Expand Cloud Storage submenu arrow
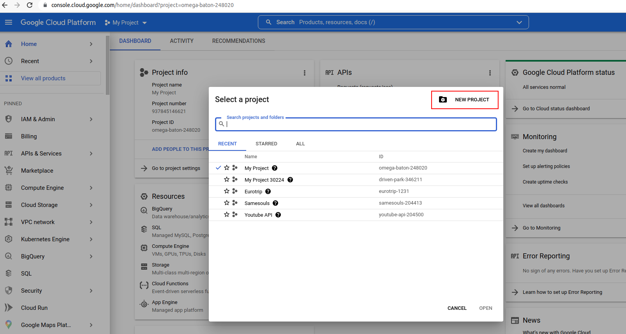The width and height of the screenshot is (626, 334). pyautogui.click(x=91, y=205)
